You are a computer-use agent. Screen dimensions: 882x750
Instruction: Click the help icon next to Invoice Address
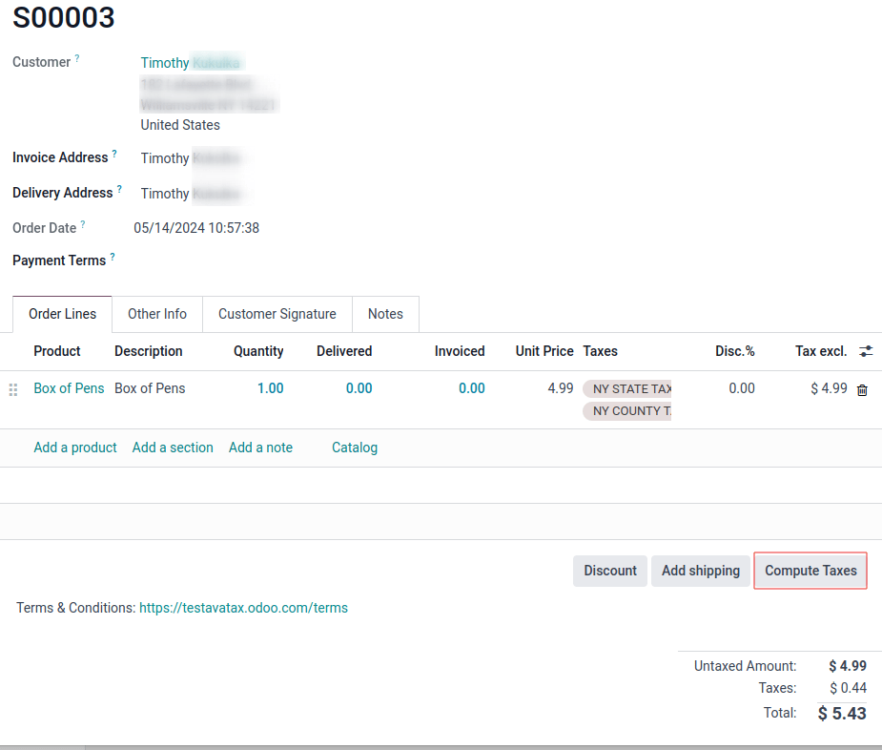[115, 152]
